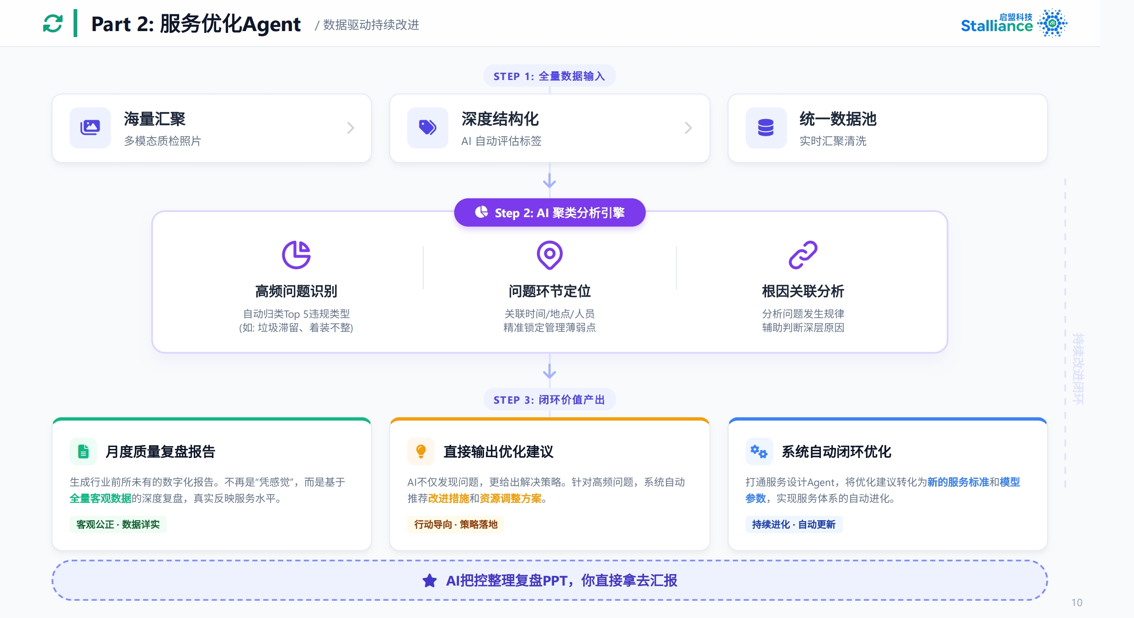The image size is (1134, 618).
Task: Click the 行动导向 · 策略落地 orange tag
Action: 456,524
